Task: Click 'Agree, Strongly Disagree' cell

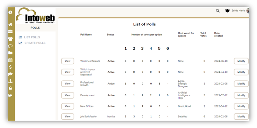Action: pyautogui.click(x=183, y=84)
